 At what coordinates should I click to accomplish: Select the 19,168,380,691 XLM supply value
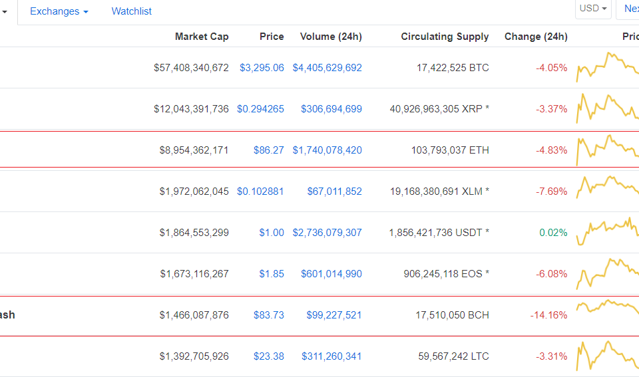[439, 191]
